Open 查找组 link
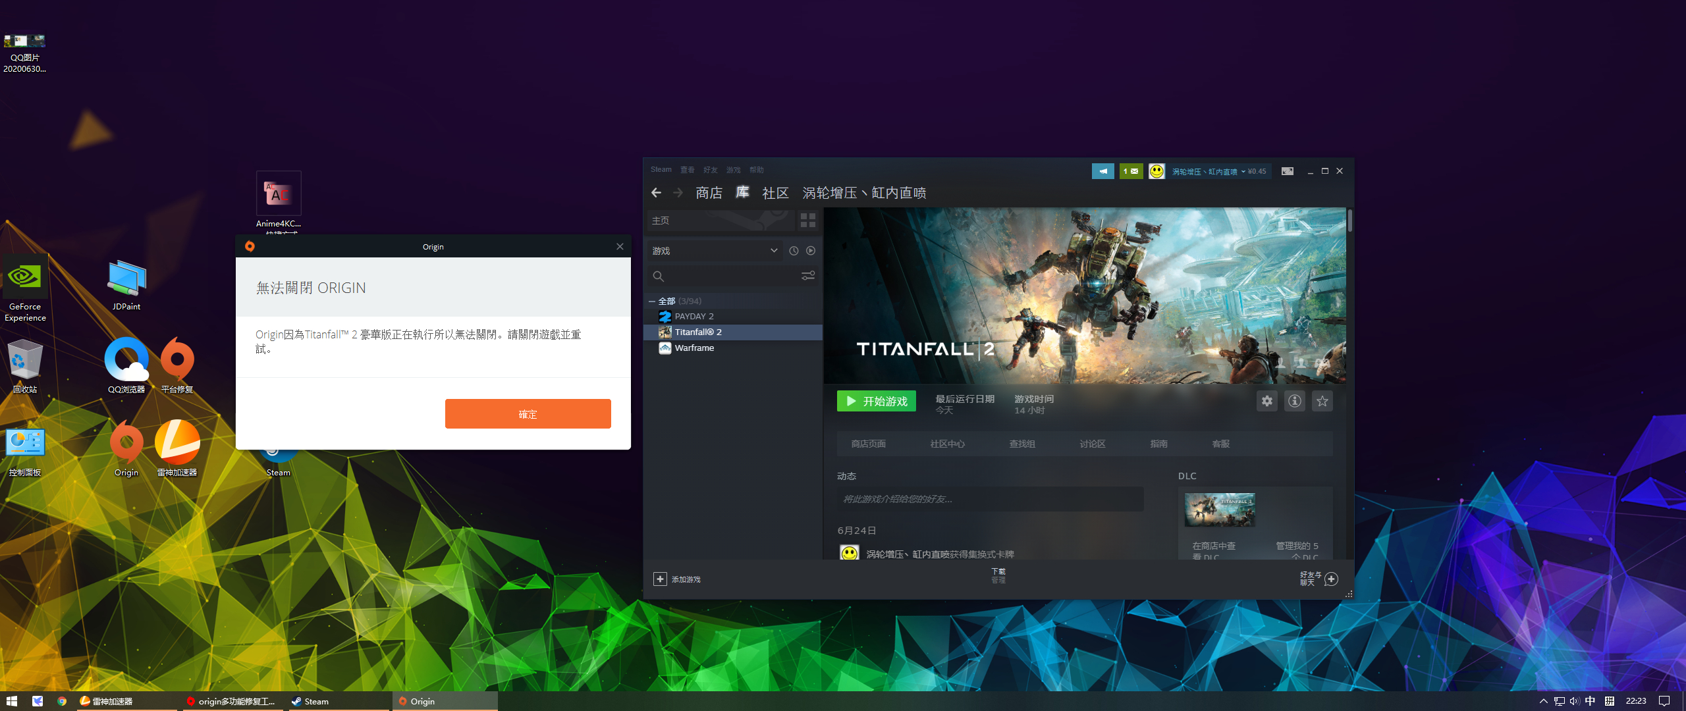This screenshot has height=711, width=1686. 1022,444
